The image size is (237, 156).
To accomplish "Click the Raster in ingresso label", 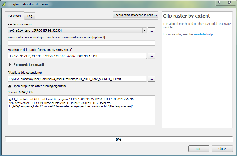I will [x=20, y=24].
